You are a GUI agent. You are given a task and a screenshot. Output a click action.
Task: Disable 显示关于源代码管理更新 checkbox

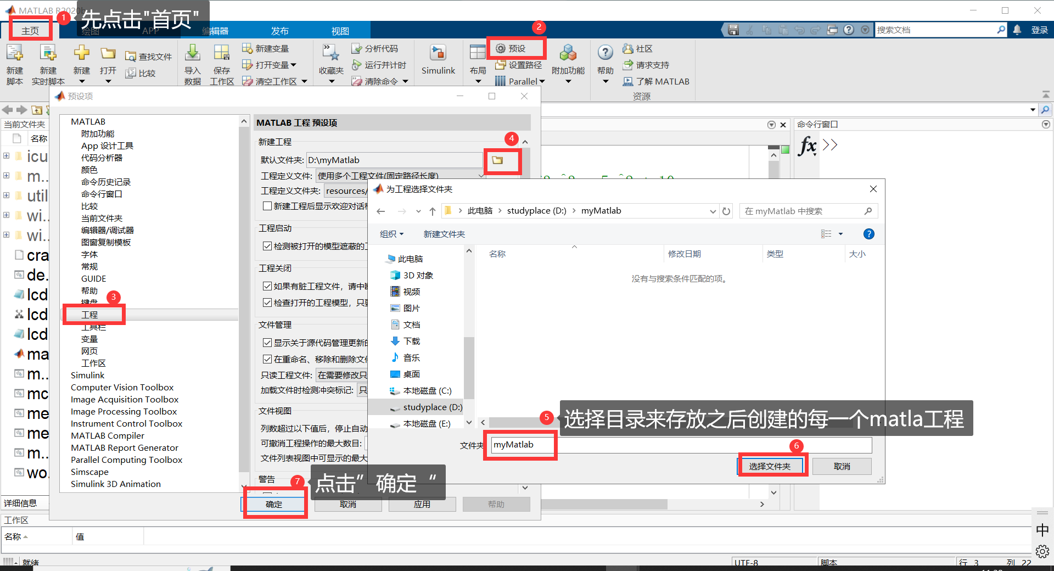pyautogui.click(x=267, y=343)
